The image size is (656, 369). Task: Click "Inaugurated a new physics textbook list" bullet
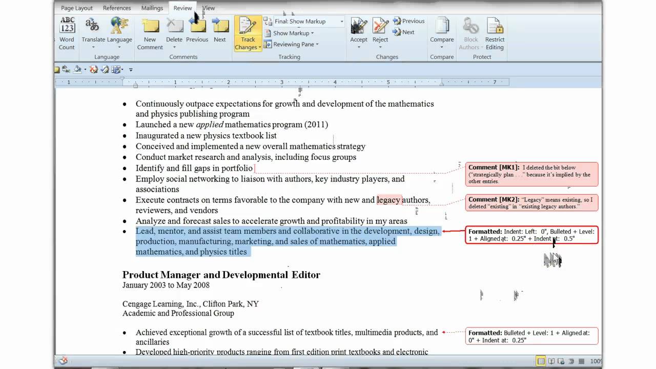click(x=206, y=135)
